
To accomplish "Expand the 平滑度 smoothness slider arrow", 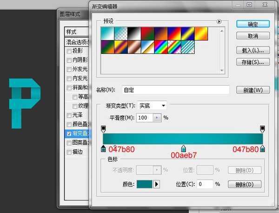I will (x=157, y=118).
